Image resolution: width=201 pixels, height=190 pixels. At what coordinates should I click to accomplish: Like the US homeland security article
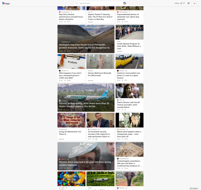point(89,139)
